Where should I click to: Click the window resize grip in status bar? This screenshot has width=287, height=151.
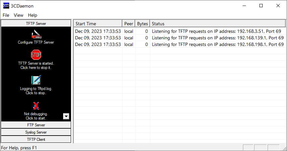pyautogui.click(x=284, y=148)
